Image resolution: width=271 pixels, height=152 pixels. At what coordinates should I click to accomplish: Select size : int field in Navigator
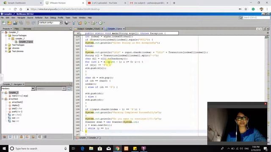click(15, 118)
